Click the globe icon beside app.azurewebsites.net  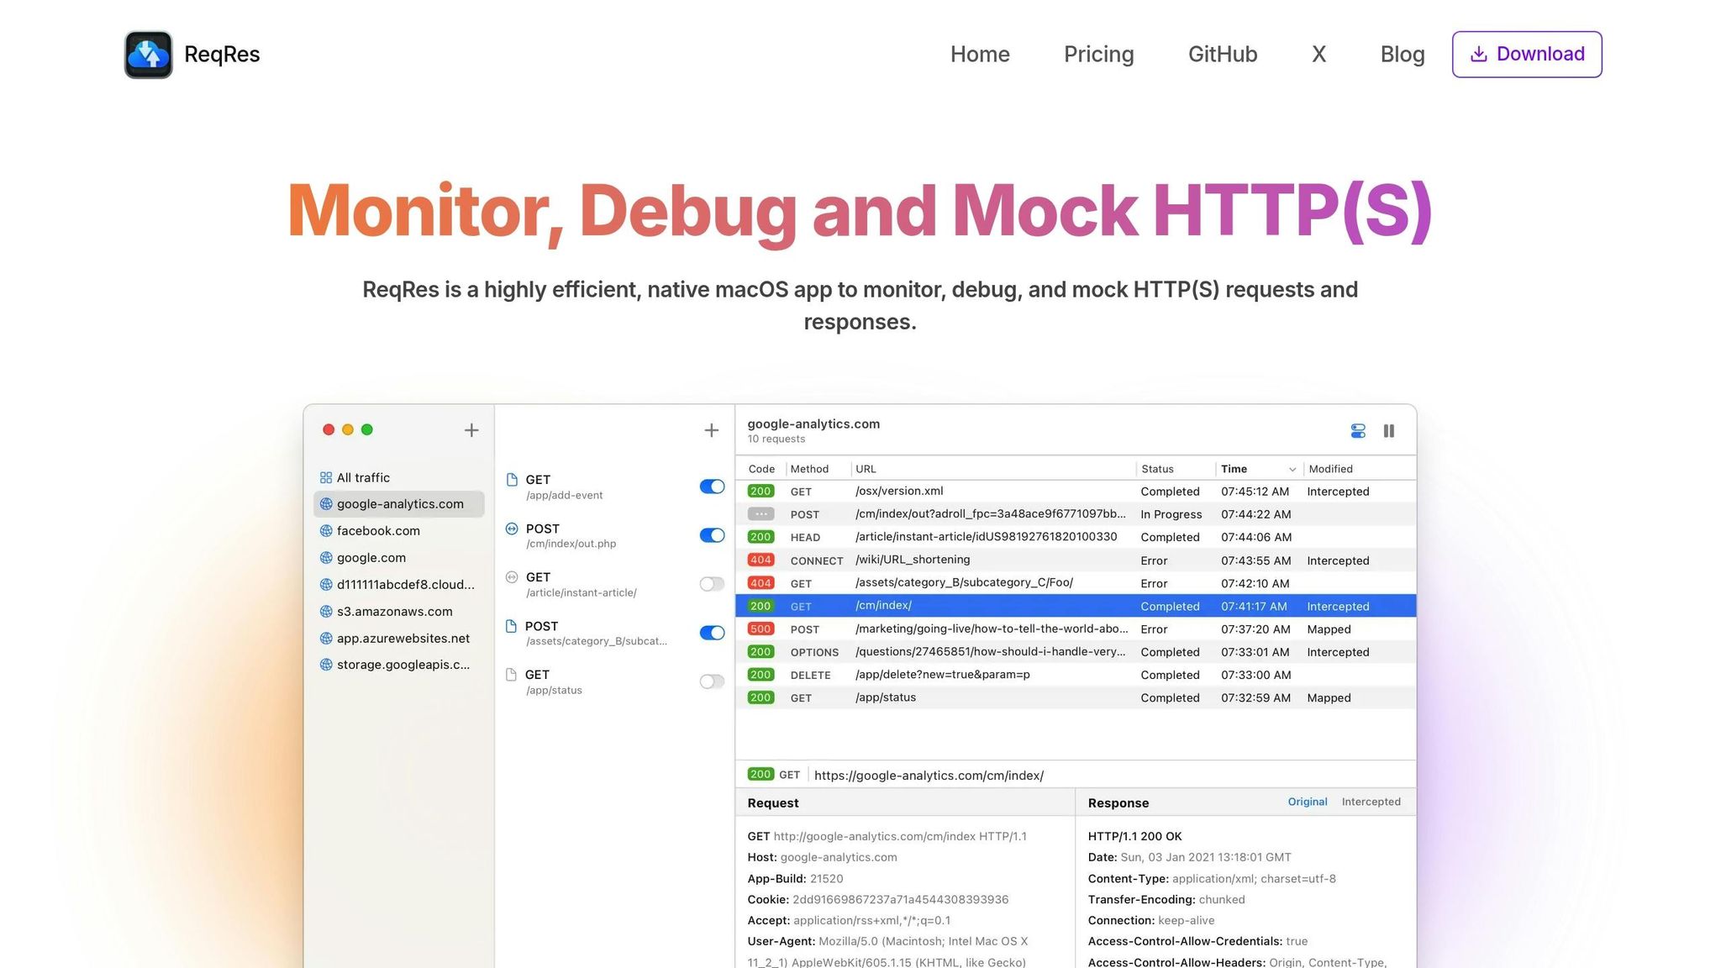[x=326, y=639]
